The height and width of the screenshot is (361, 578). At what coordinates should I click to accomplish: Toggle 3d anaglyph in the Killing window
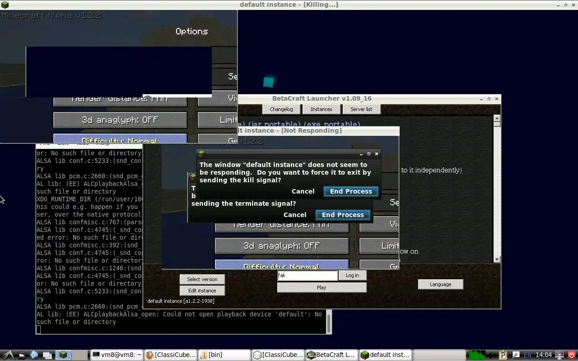(120, 120)
